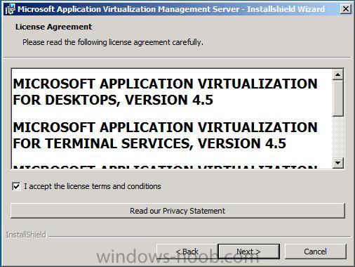Image resolution: width=355 pixels, height=267 pixels.
Task: Click the license text scroll down arrow
Action: [x=337, y=162]
